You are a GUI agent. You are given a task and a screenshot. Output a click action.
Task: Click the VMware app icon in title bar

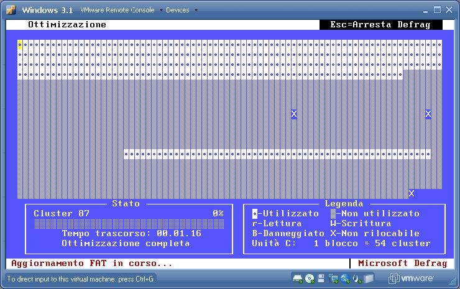point(10,10)
